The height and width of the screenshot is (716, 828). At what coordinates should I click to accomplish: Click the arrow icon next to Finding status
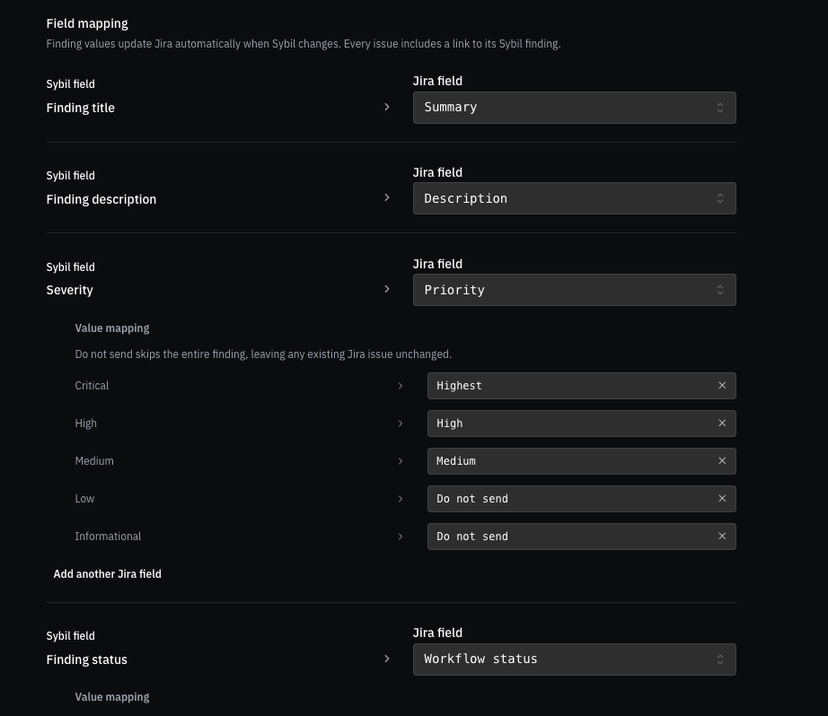tap(386, 659)
